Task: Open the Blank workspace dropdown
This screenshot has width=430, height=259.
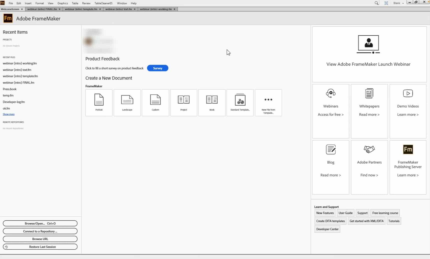Action: click(398, 3)
